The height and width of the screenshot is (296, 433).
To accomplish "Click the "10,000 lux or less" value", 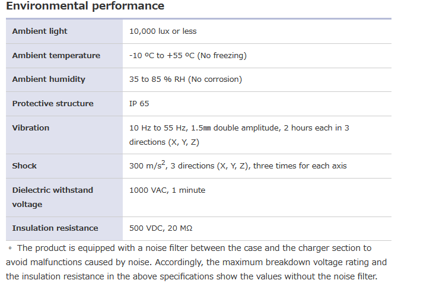I will [163, 31].
